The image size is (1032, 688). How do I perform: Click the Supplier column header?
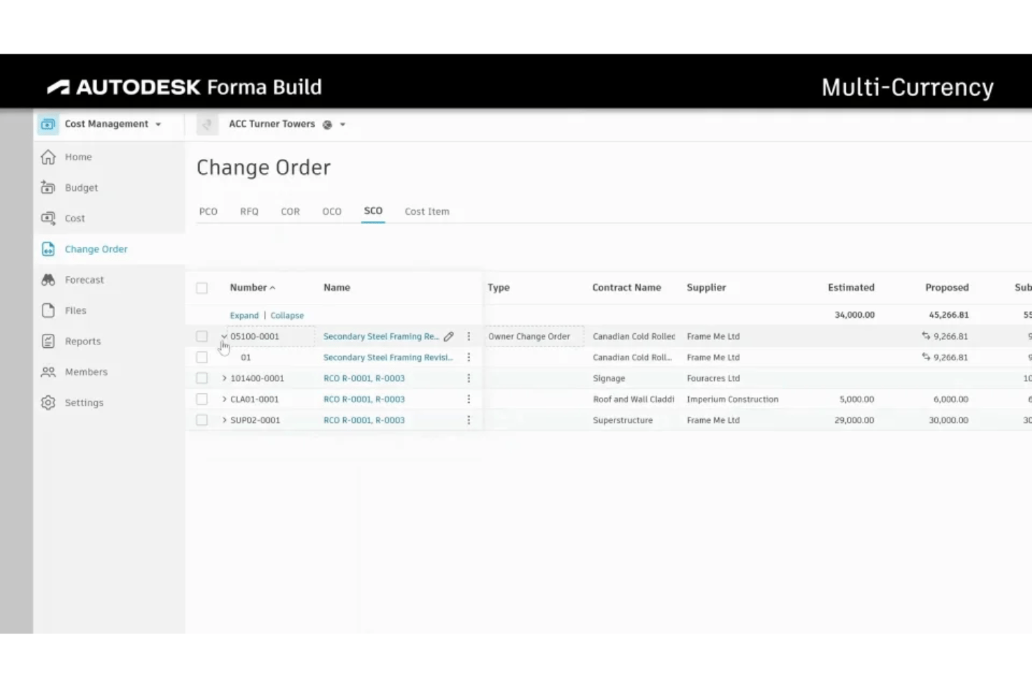point(706,287)
